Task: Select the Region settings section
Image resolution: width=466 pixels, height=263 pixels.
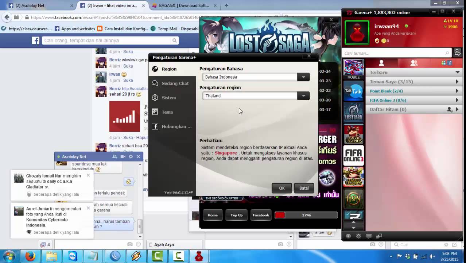Action: (172, 69)
